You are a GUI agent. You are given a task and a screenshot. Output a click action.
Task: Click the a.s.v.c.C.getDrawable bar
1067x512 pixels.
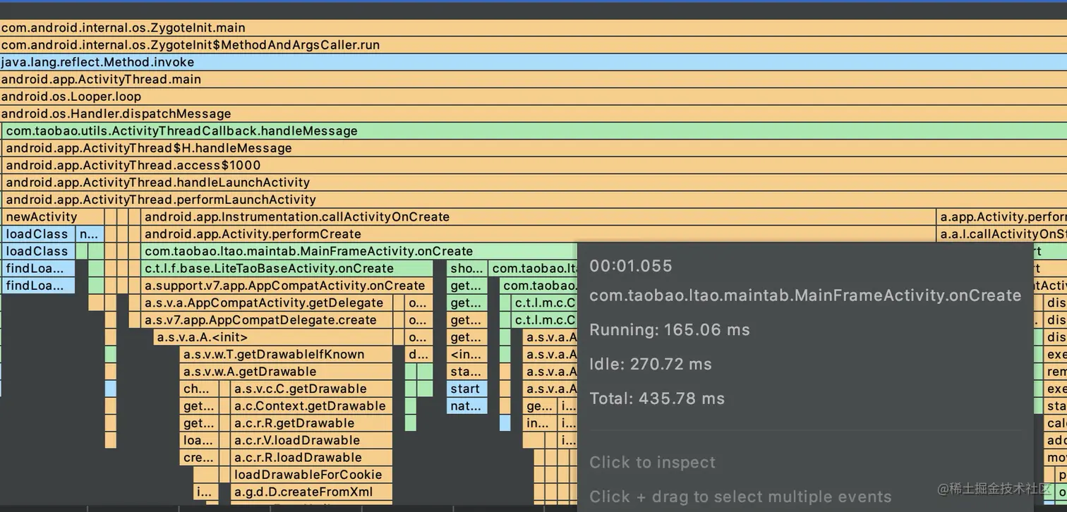click(311, 389)
